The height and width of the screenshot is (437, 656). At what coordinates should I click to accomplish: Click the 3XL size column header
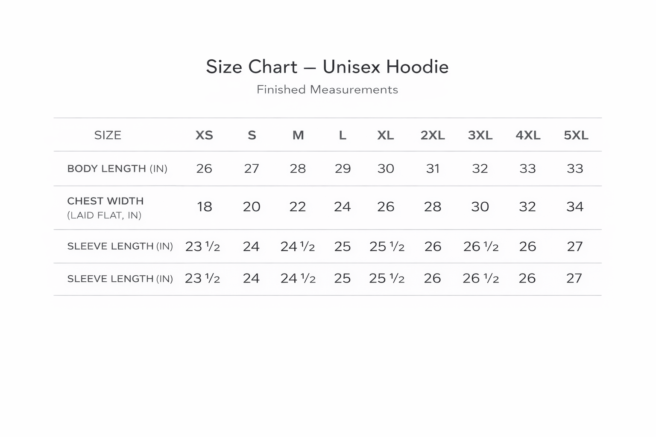[480, 135]
